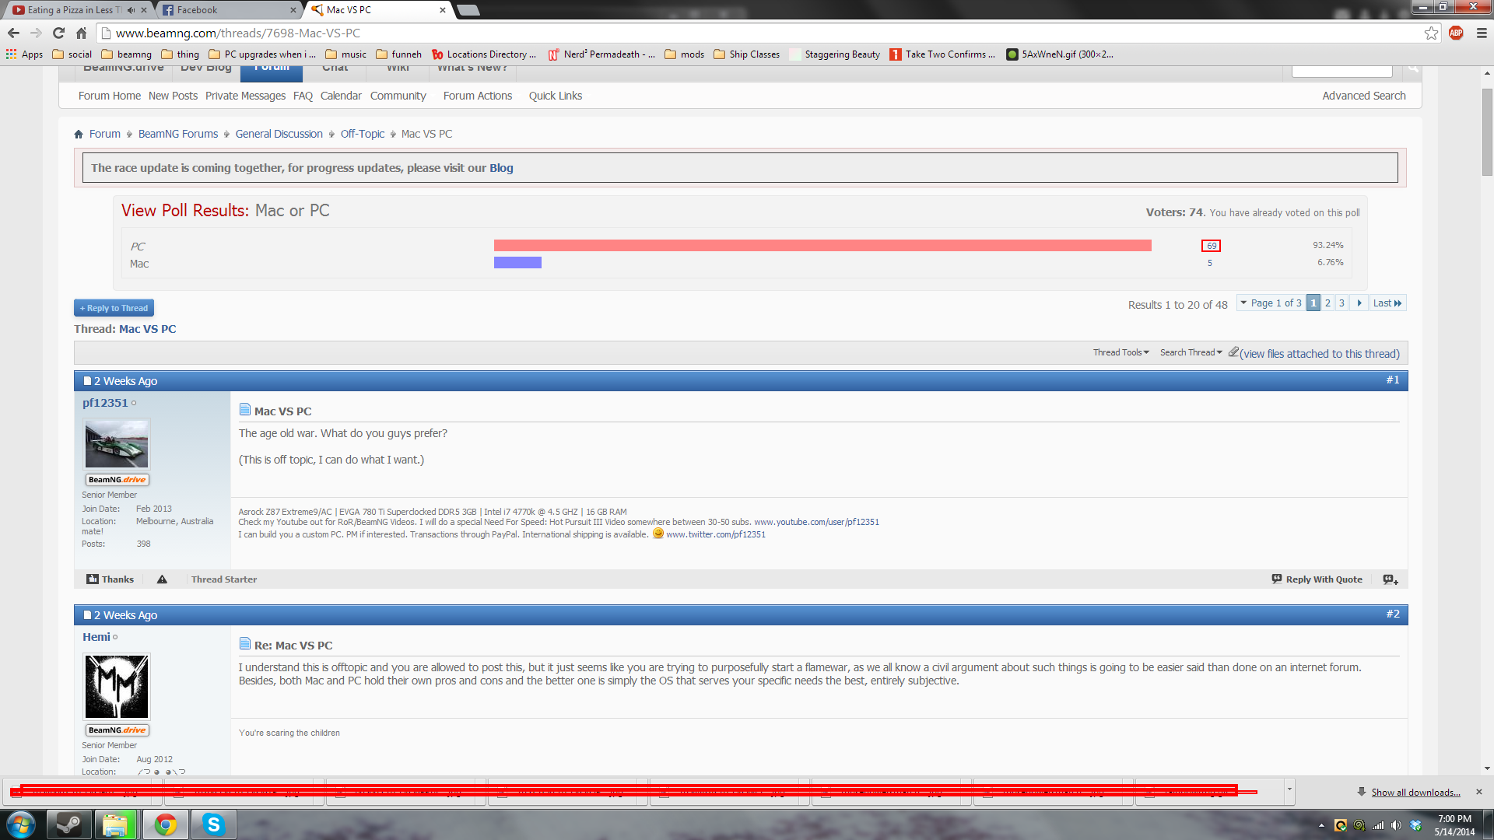Expand the 'Page 1 of 3' dropdown

point(1270,303)
